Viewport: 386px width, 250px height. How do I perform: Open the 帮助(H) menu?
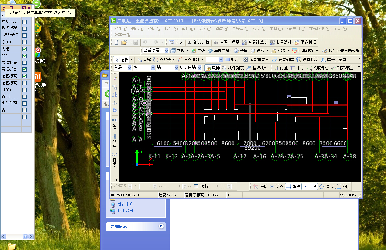[340, 29]
